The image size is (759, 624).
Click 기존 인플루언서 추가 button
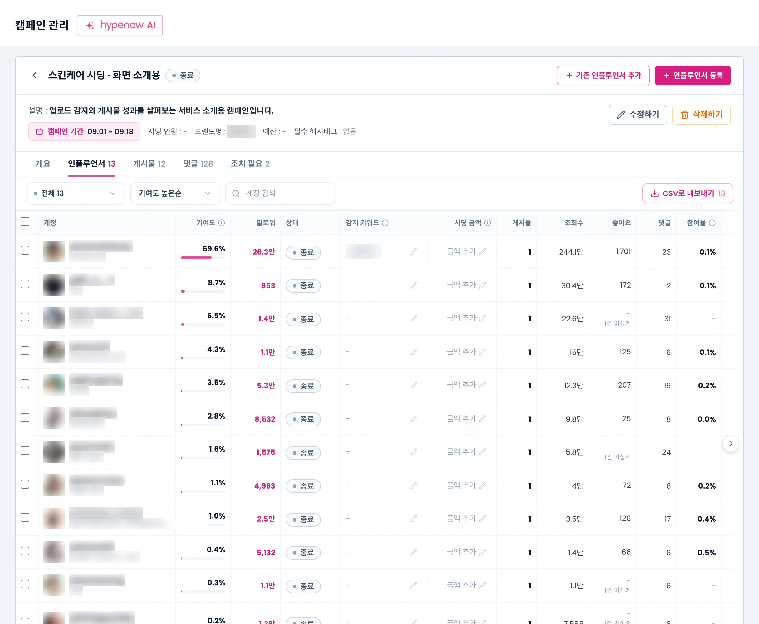603,76
